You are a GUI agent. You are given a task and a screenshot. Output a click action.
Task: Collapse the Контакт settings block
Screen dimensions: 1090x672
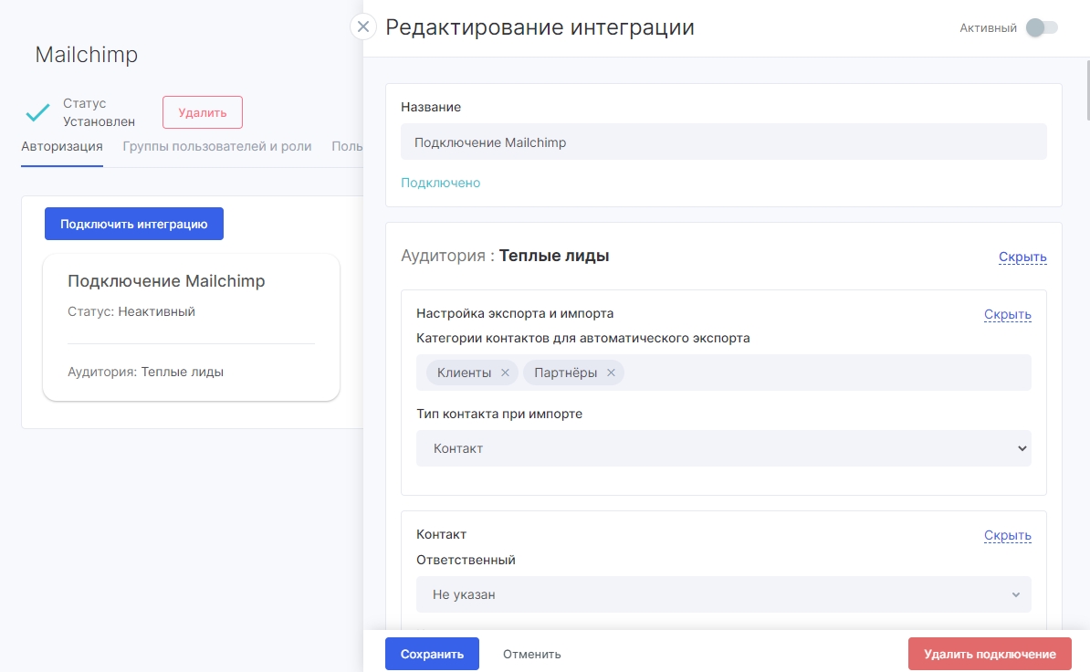(x=1007, y=535)
